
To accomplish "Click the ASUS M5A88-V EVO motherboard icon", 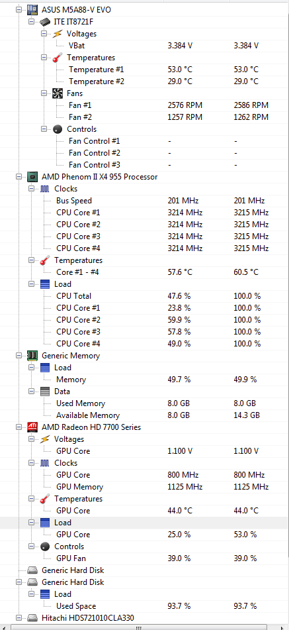I will [x=33, y=9].
